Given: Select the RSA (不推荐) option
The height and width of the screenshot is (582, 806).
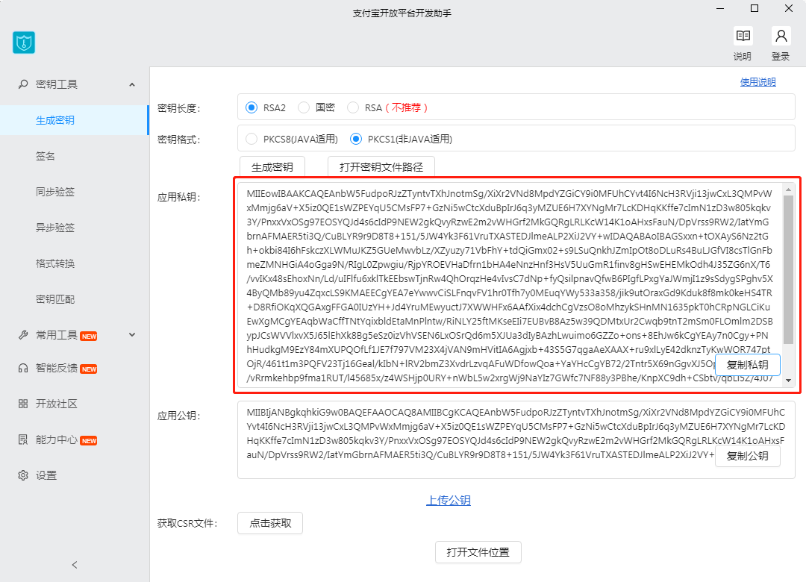Looking at the screenshot, I should [352, 107].
